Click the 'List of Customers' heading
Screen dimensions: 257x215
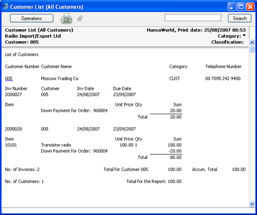22,54
